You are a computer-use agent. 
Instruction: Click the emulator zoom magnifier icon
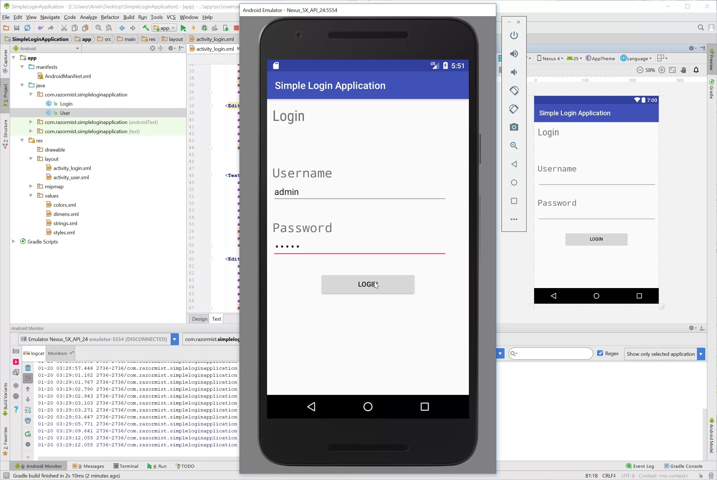tap(514, 145)
